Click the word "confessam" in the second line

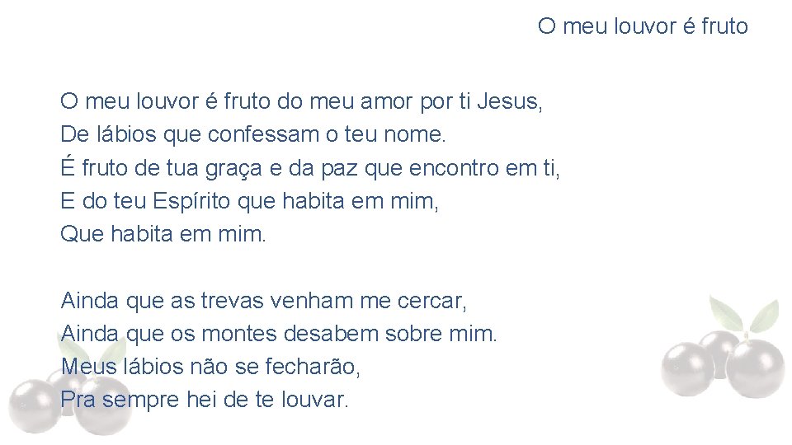tap(263, 134)
